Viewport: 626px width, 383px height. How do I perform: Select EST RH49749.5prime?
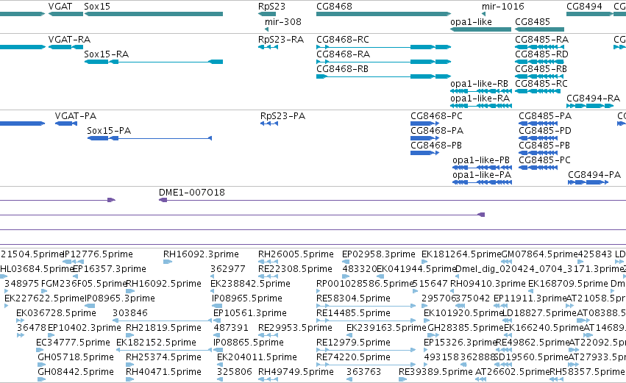[x=296, y=372]
